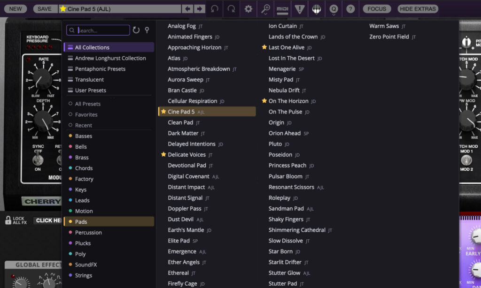Open the settings gear

pos(248,9)
